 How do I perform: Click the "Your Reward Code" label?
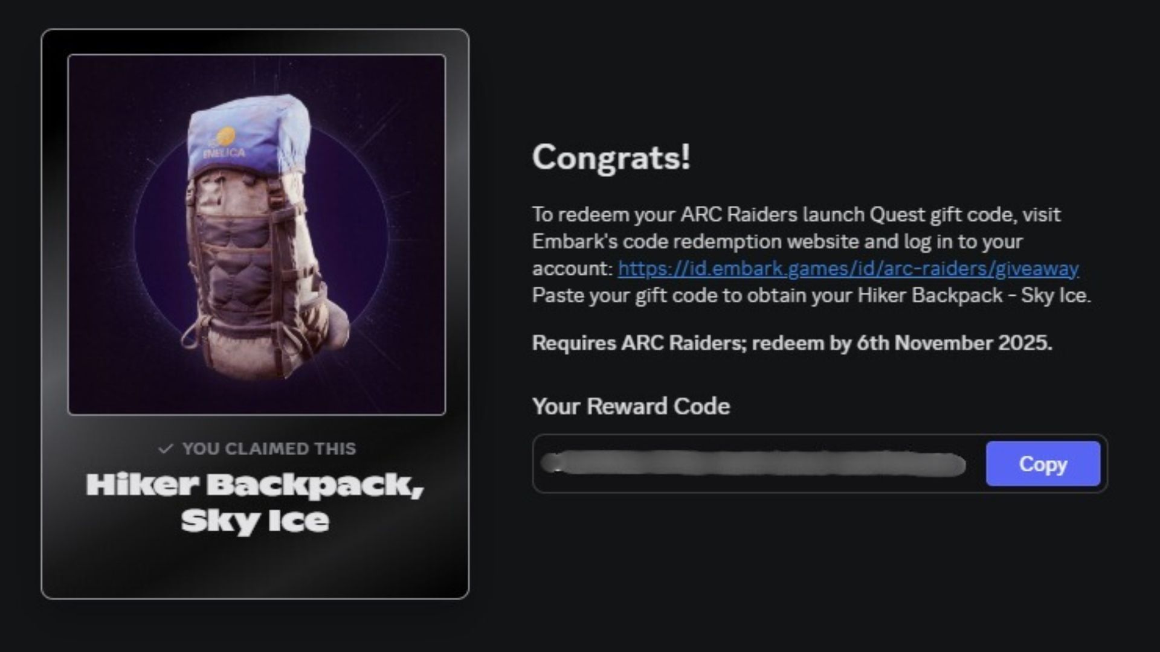coord(631,406)
